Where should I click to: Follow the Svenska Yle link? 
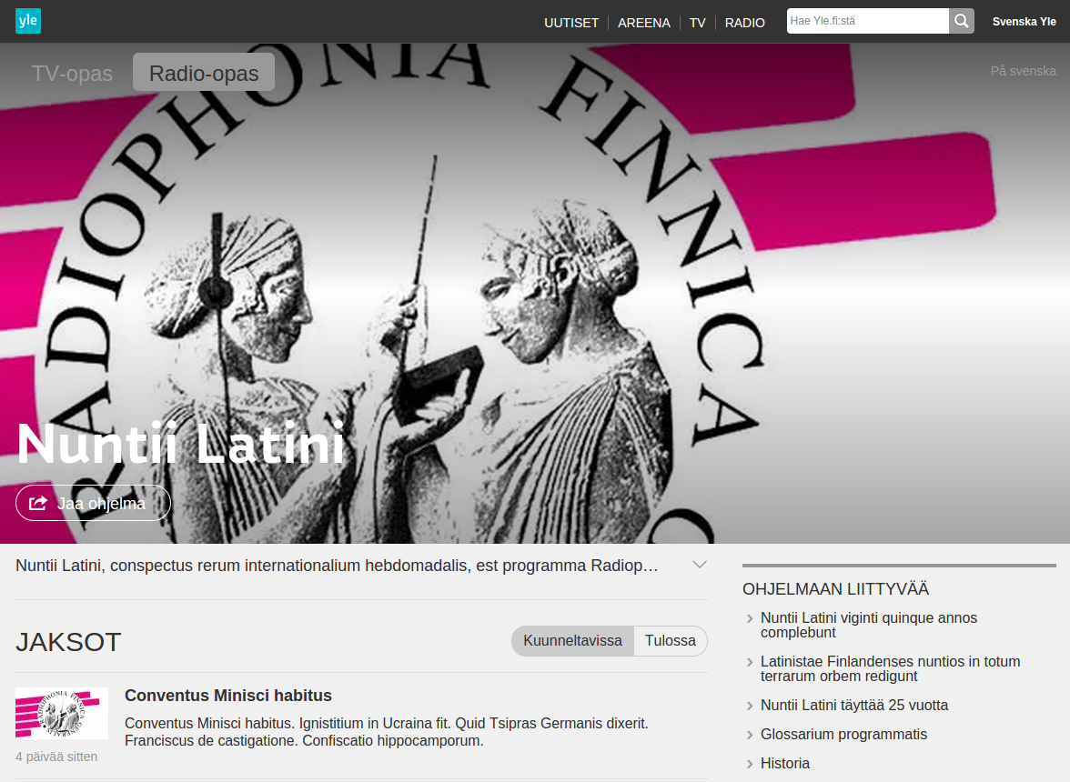pos(1024,22)
